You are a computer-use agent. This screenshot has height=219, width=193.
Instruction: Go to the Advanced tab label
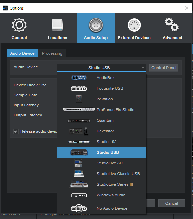(172, 38)
